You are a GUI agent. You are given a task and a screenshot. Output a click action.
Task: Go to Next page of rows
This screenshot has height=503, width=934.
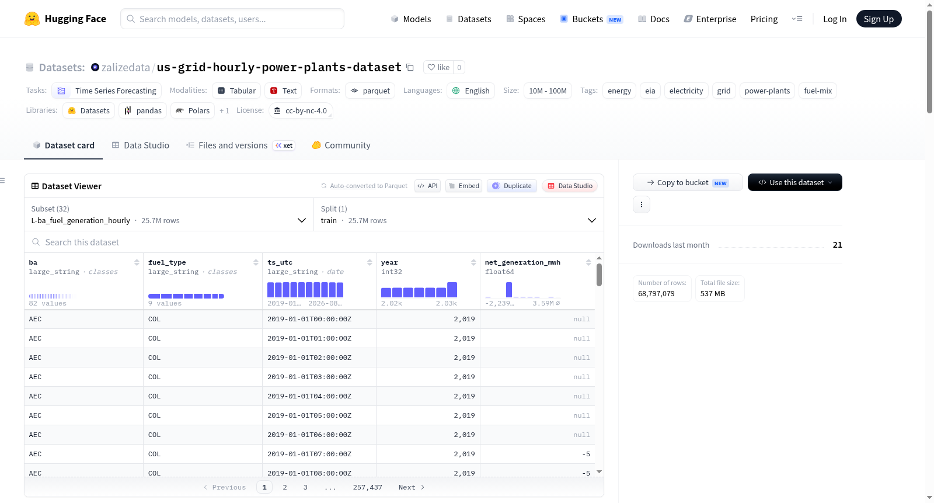coord(412,487)
